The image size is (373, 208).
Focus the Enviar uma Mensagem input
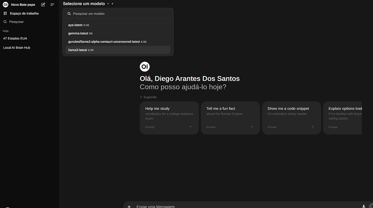click(x=247, y=206)
